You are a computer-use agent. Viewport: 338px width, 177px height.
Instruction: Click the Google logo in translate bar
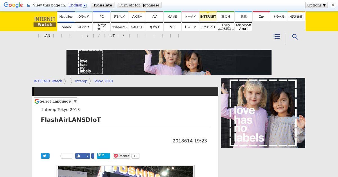pos(13,5)
